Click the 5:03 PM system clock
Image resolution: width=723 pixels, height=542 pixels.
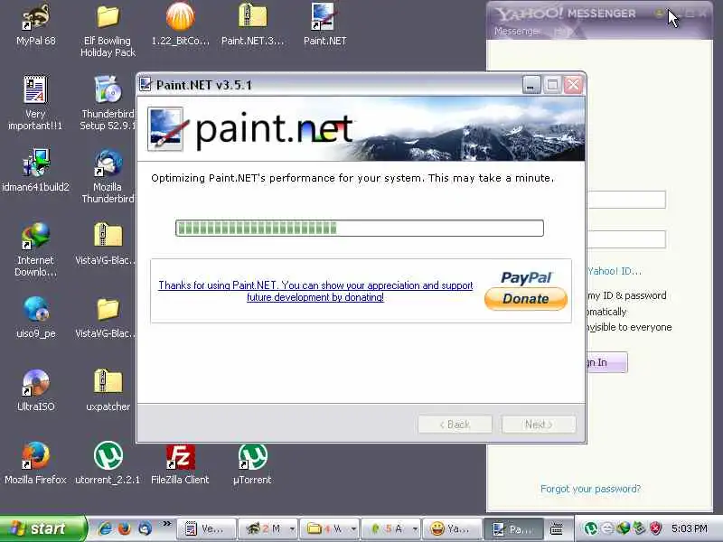pyautogui.click(x=690, y=528)
